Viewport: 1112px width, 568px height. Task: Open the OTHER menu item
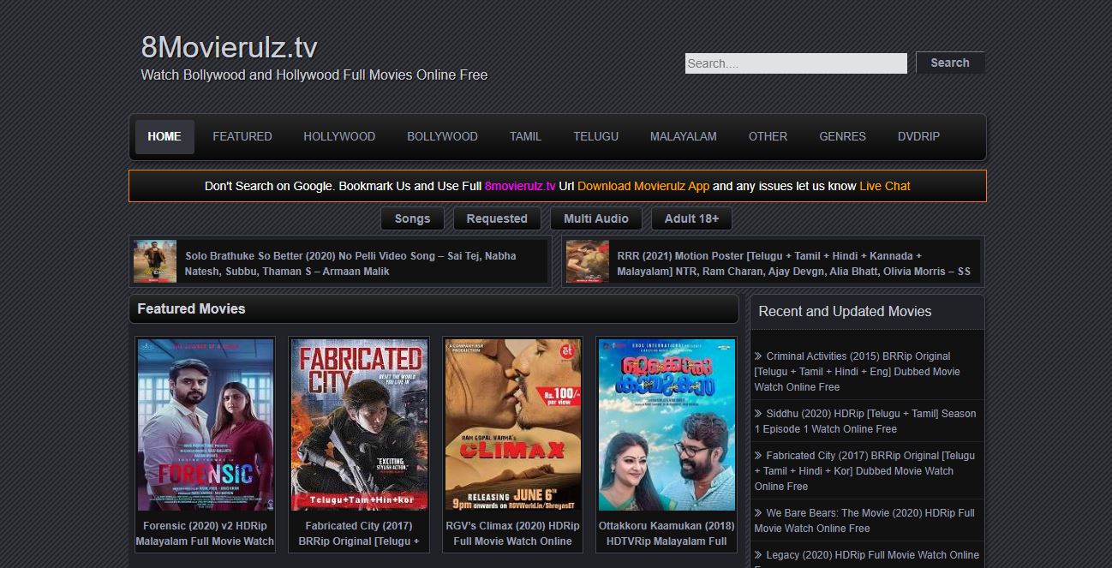tap(768, 136)
